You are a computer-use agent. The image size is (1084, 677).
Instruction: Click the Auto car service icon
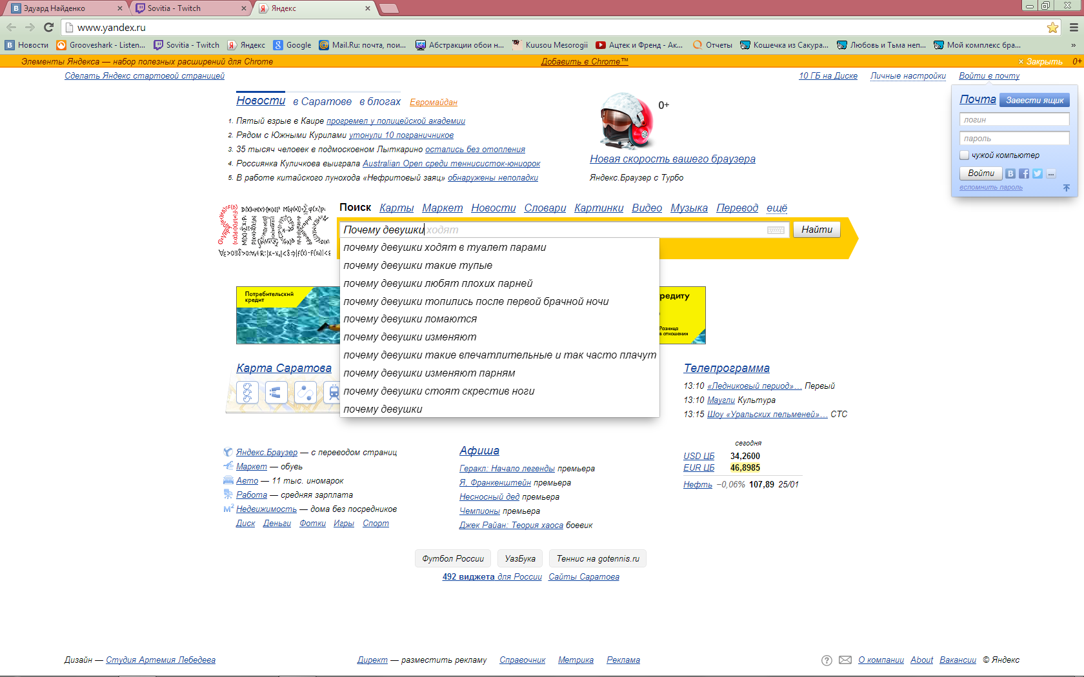pyautogui.click(x=228, y=480)
